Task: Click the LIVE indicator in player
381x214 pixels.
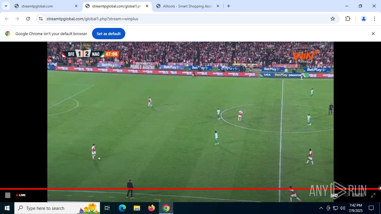Action: click(21, 195)
